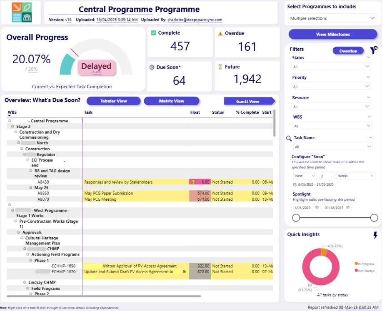Click the clear filters funnel icon
Image resolution: width=382 pixels, height=311 pixels.
point(374,50)
